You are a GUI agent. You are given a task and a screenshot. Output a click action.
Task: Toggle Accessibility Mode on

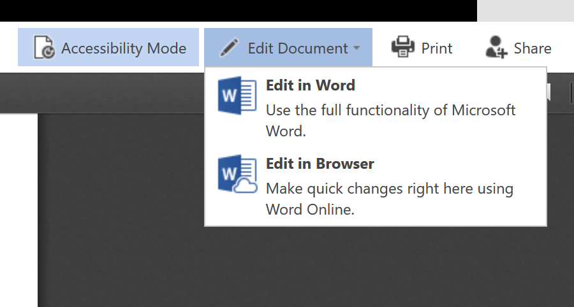pos(108,47)
